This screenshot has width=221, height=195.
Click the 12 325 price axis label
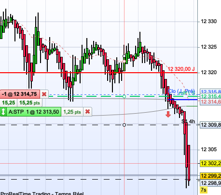209,47
